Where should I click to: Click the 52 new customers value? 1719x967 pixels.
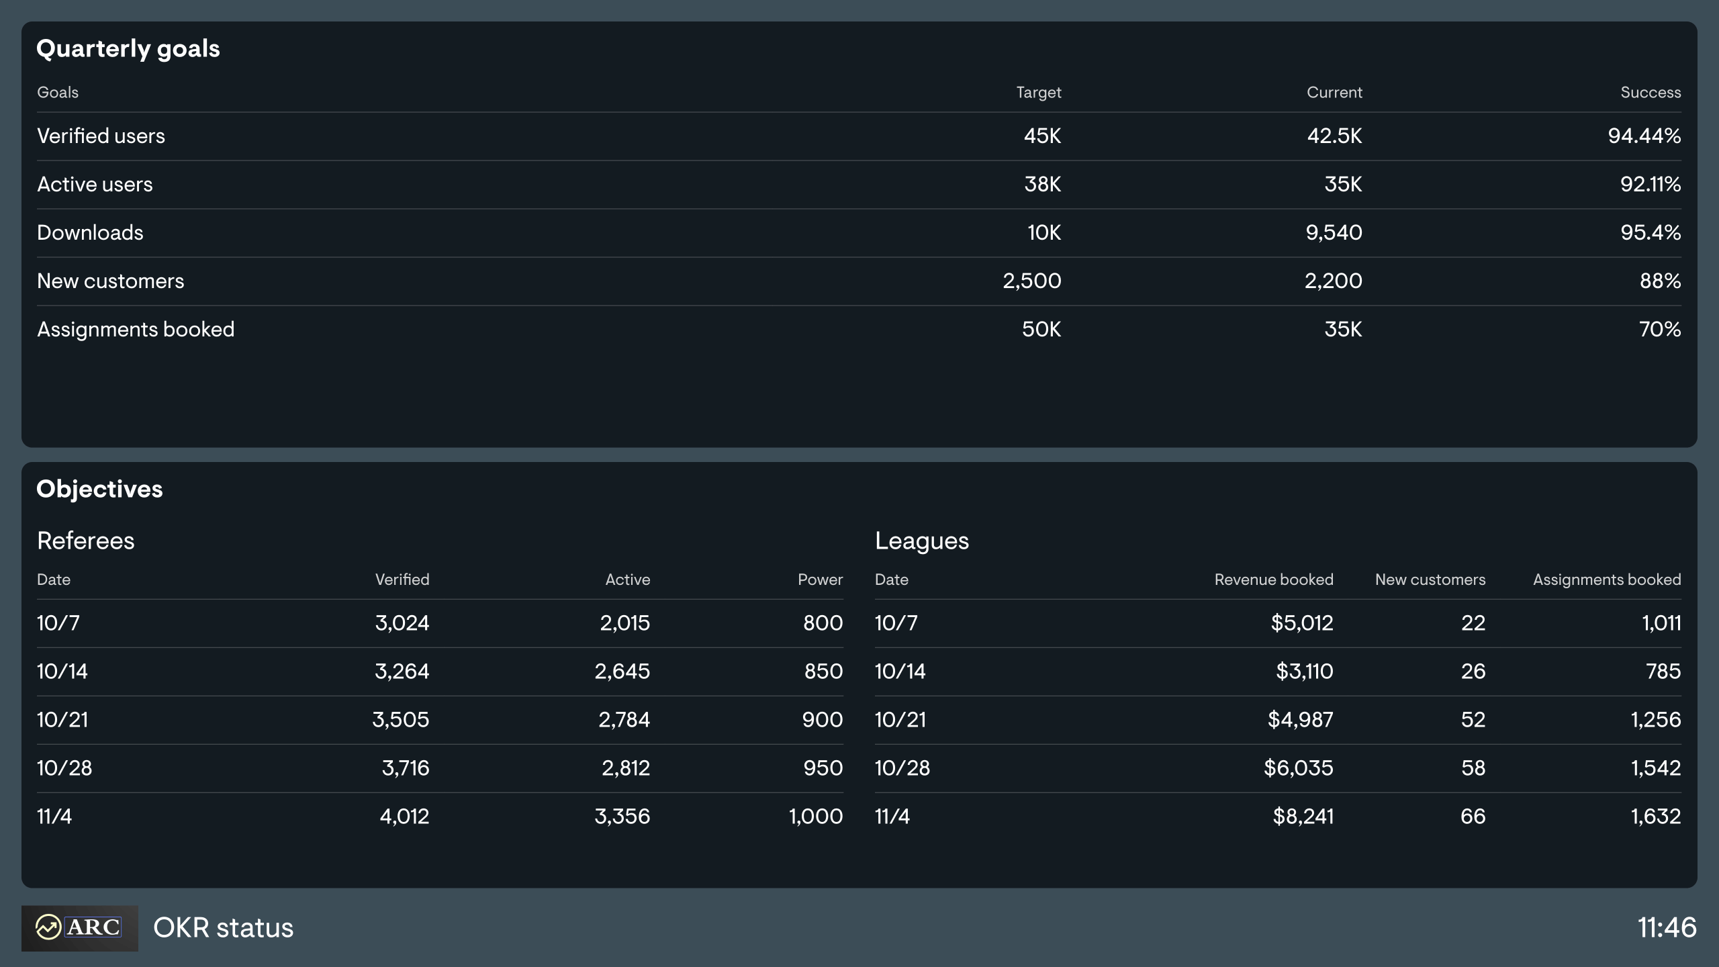coord(1473,719)
